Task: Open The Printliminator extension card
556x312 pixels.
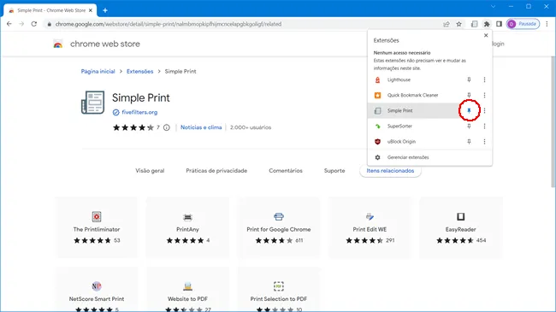Action: coord(97,227)
